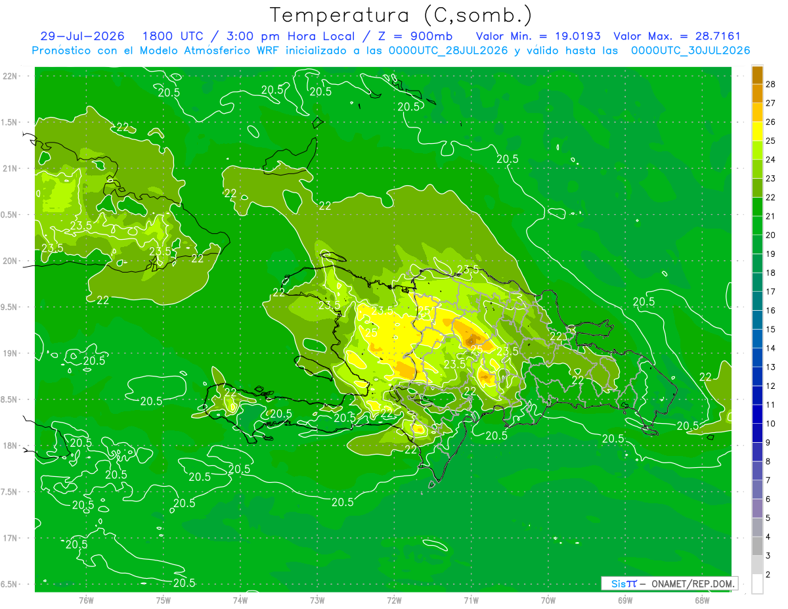This screenshot has height=609, width=788.
Task: Click the "17N" latitude axis label
Action: pyautogui.click(x=11, y=538)
